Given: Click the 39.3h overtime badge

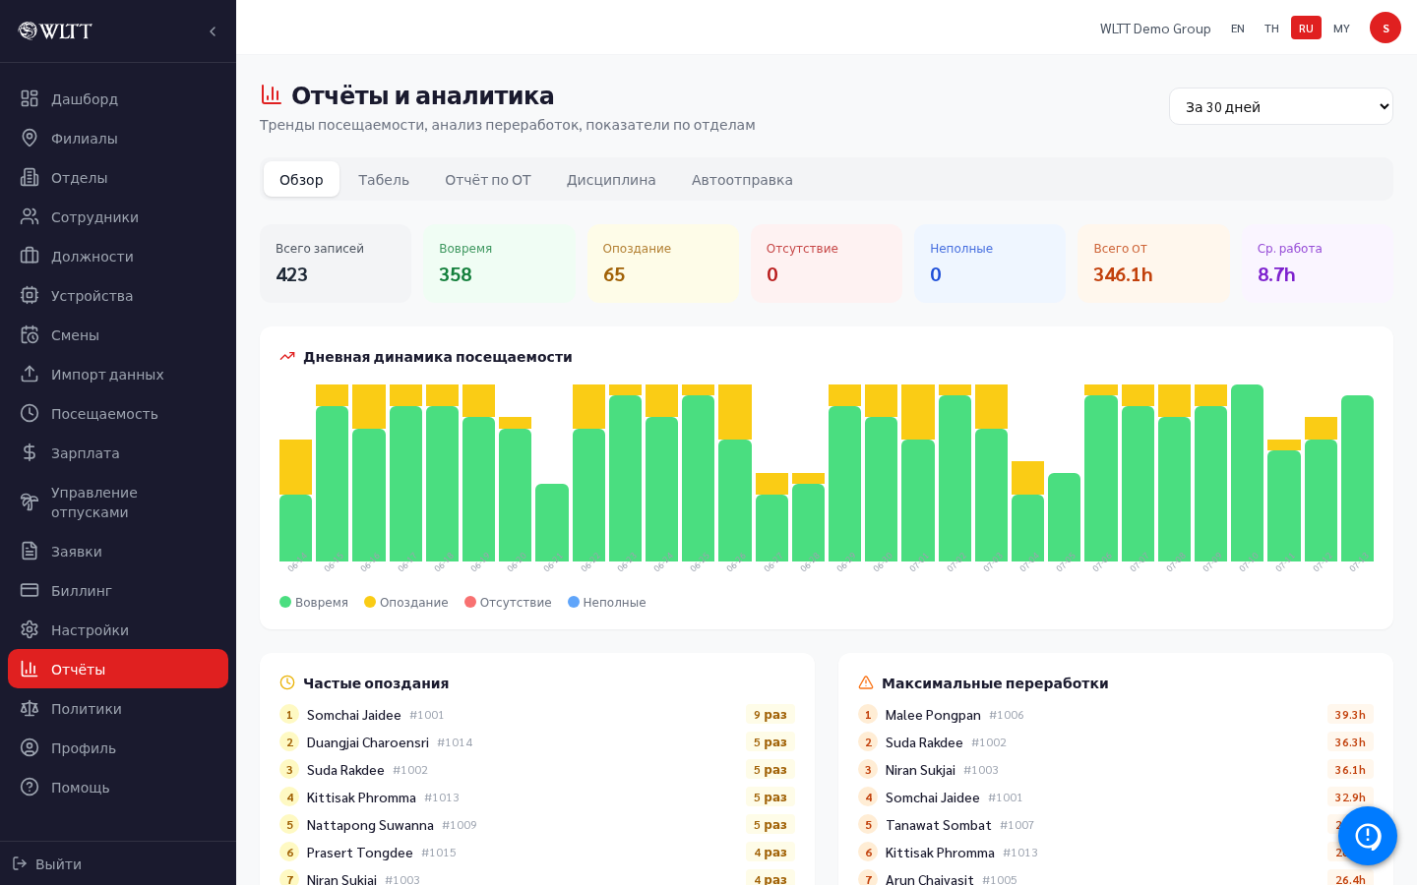Looking at the screenshot, I should click(x=1350, y=715).
